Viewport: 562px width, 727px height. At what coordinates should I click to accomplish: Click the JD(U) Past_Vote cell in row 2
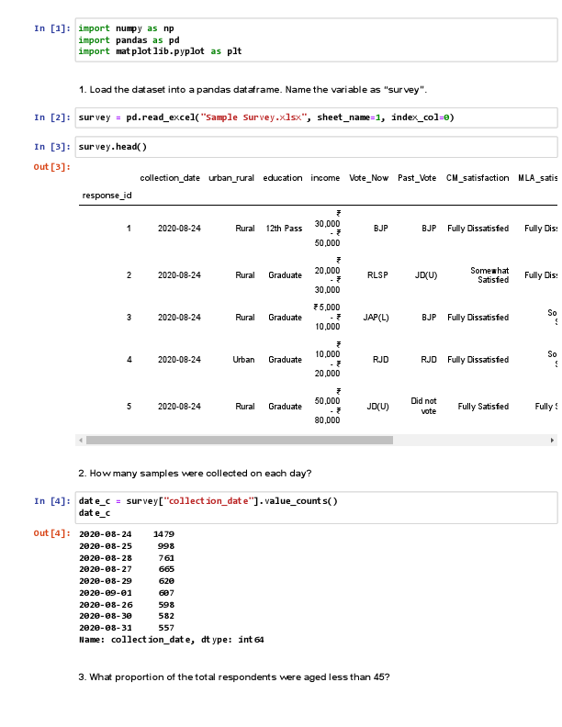[x=426, y=275]
